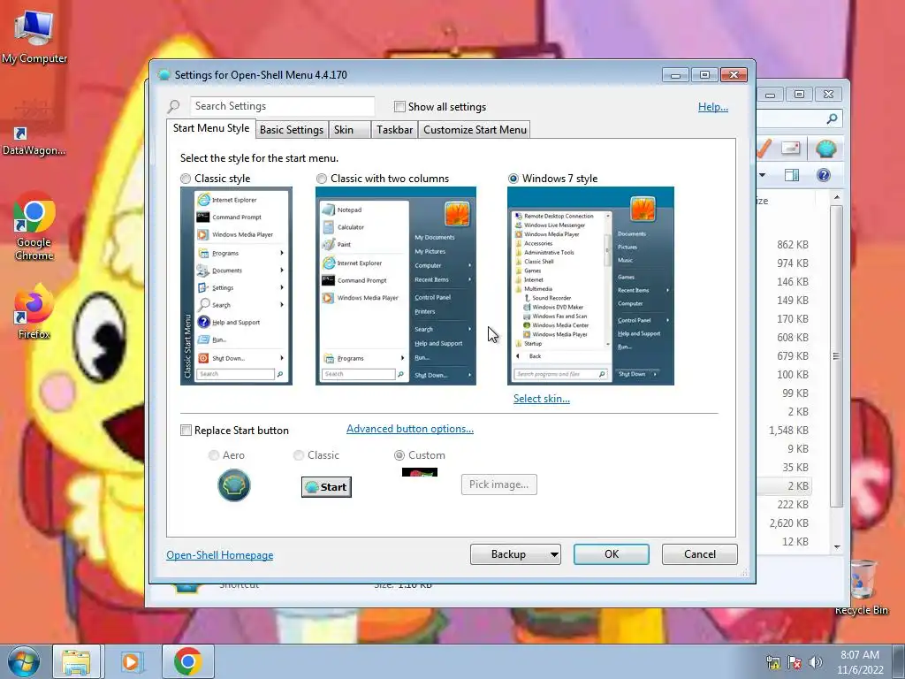Choose the Classic button radio option
The width and height of the screenshot is (905, 679).
(299, 455)
